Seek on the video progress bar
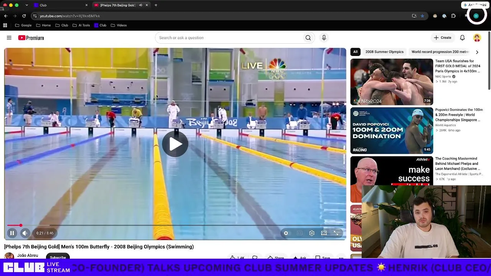The image size is (491, 276). 175,225
